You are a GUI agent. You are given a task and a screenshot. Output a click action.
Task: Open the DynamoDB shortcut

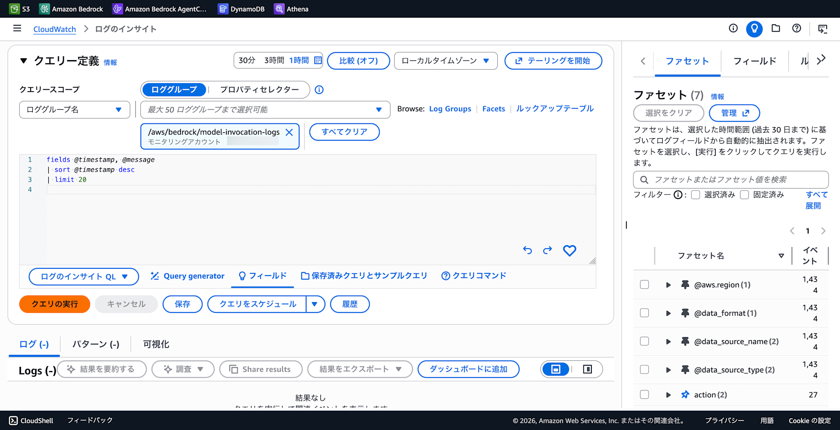tap(241, 9)
